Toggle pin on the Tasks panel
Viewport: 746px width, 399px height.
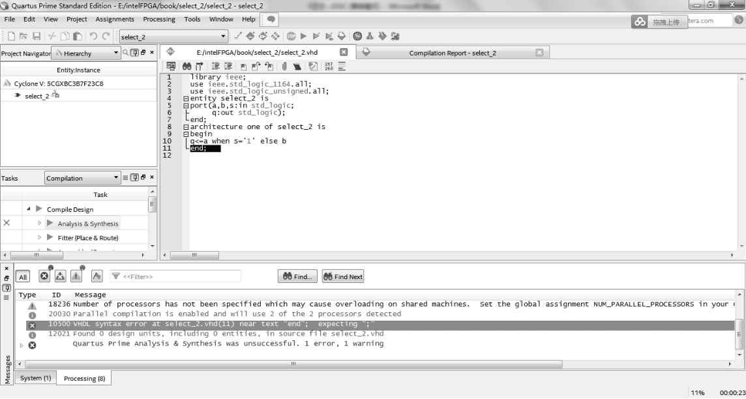point(135,178)
